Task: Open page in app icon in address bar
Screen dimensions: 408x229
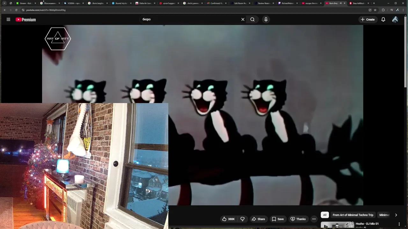Action: 370,10
